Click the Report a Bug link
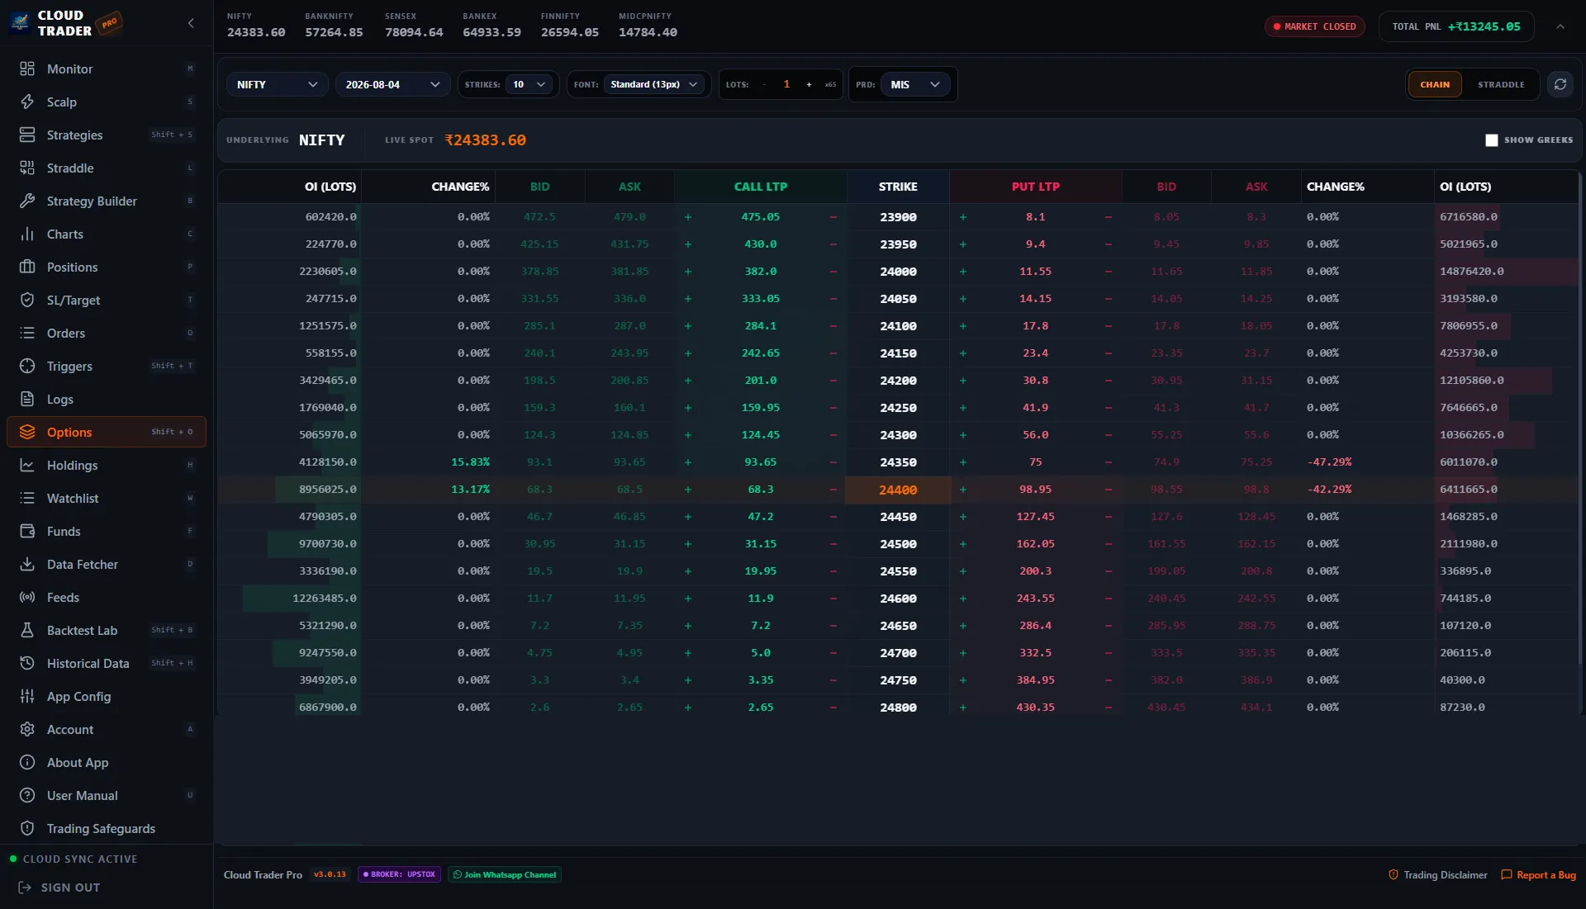 click(x=1538, y=874)
